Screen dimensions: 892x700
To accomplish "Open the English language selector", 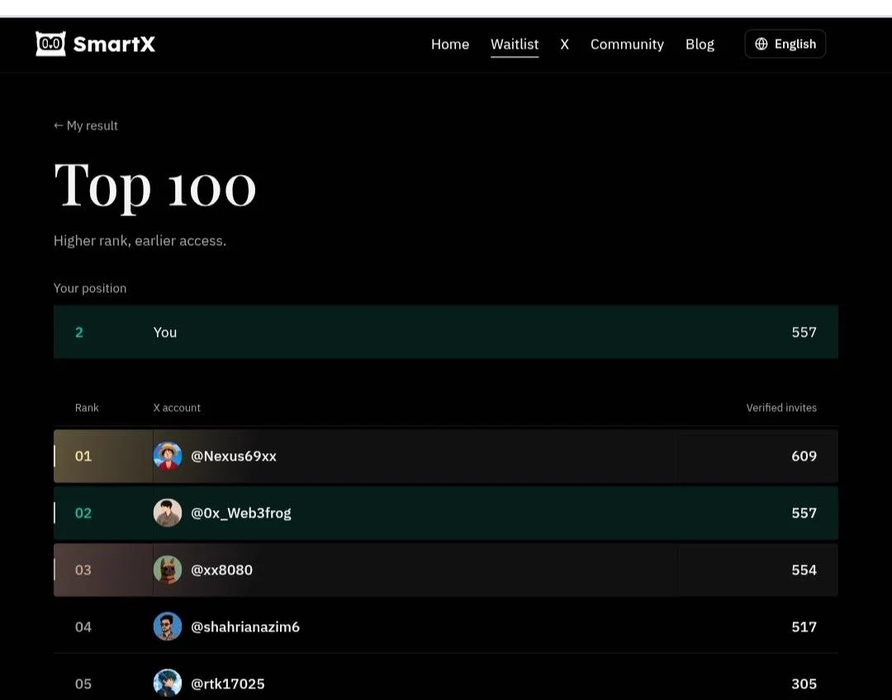I will 785,44.
